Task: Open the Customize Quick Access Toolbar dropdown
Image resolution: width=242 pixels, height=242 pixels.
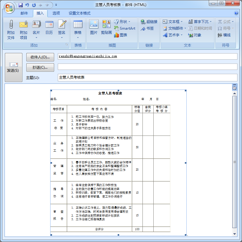Action: (56, 5)
